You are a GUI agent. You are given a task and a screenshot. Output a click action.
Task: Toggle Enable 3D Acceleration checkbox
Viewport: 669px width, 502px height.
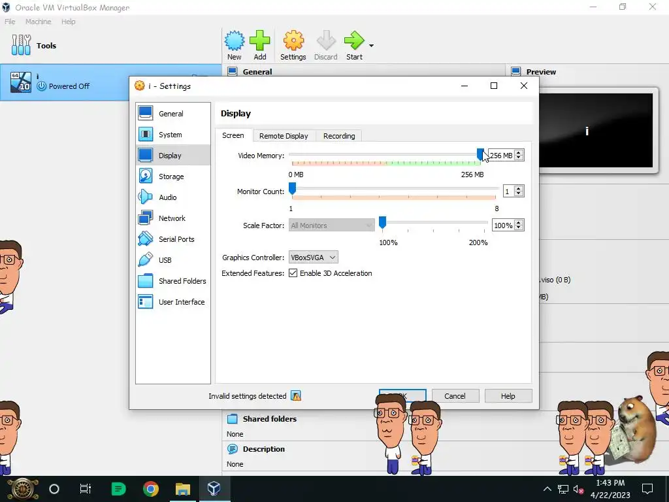point(293,273)
